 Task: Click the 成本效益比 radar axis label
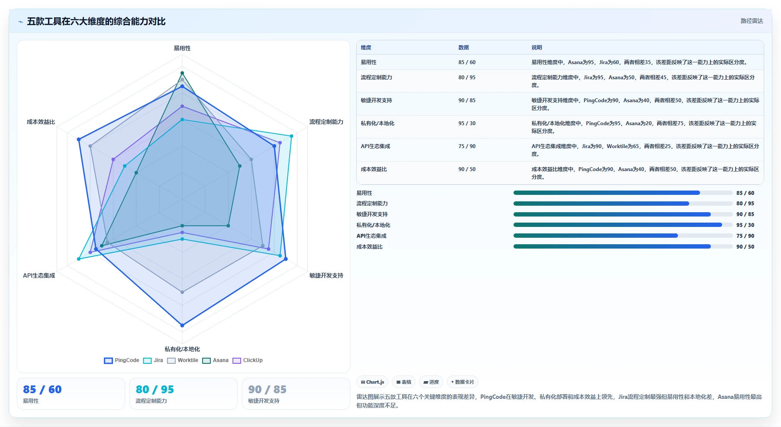(41, 122)
